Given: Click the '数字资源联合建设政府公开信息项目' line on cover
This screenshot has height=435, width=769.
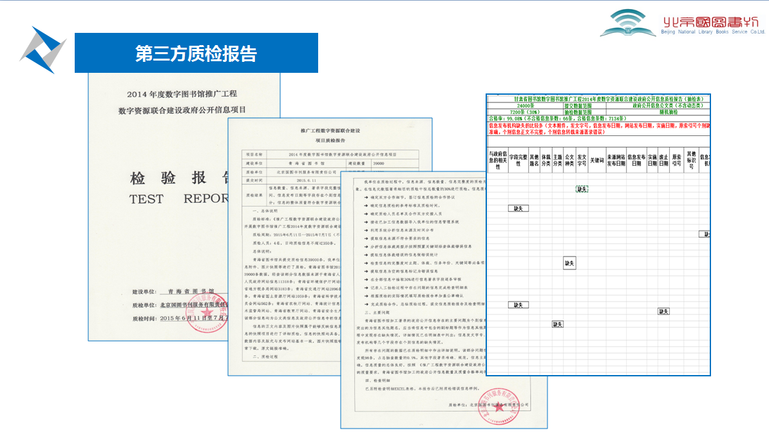Looking at the screenshot, I should point(182,110).
